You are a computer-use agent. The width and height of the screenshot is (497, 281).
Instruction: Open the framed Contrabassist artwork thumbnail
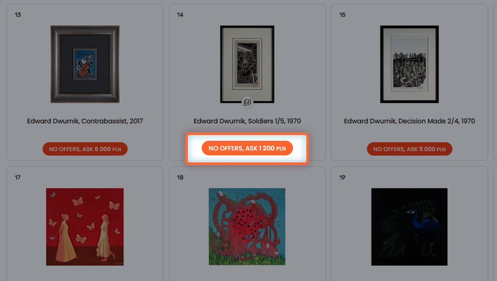[x=85, y=64]
